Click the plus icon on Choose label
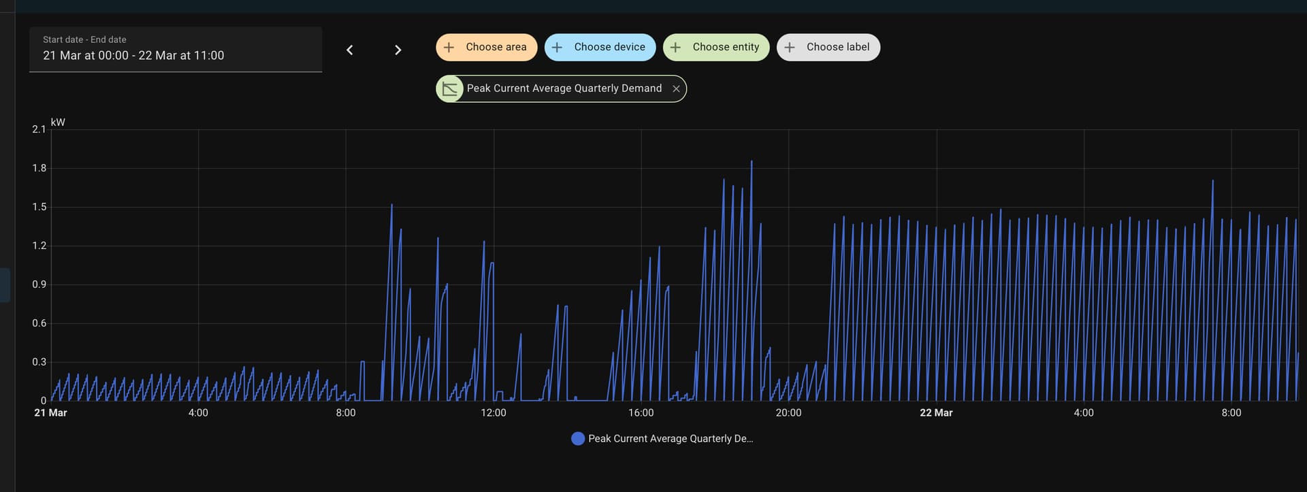 790,47
